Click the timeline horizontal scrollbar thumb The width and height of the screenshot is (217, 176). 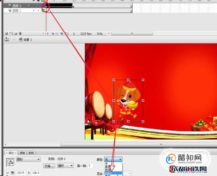click(132, 34)
